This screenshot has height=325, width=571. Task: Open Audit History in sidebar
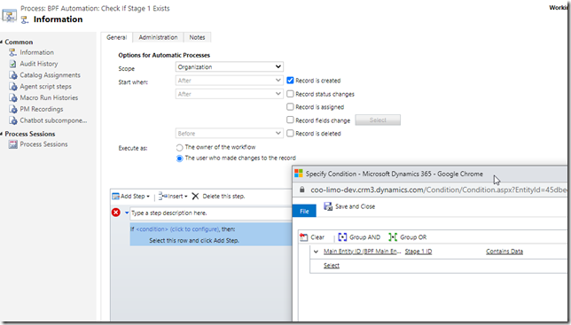39,64
